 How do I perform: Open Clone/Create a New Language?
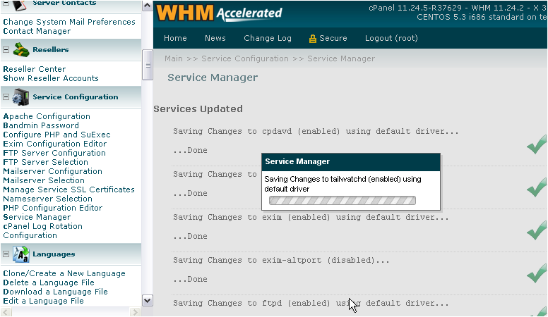coord(64,273)
